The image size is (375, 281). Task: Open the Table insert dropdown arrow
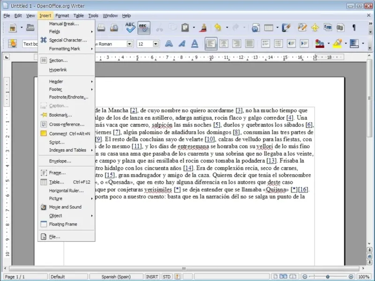(277, 28)
